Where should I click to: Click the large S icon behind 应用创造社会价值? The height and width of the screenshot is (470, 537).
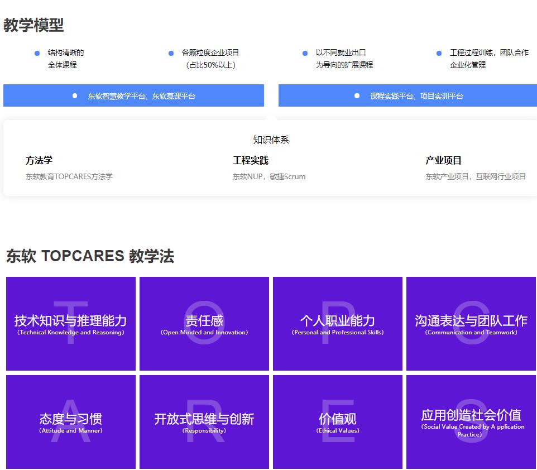coord(472,421)
